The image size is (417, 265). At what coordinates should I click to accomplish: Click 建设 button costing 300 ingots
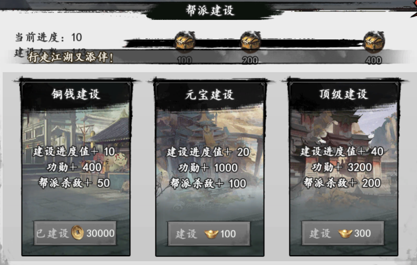click(343, 233)
